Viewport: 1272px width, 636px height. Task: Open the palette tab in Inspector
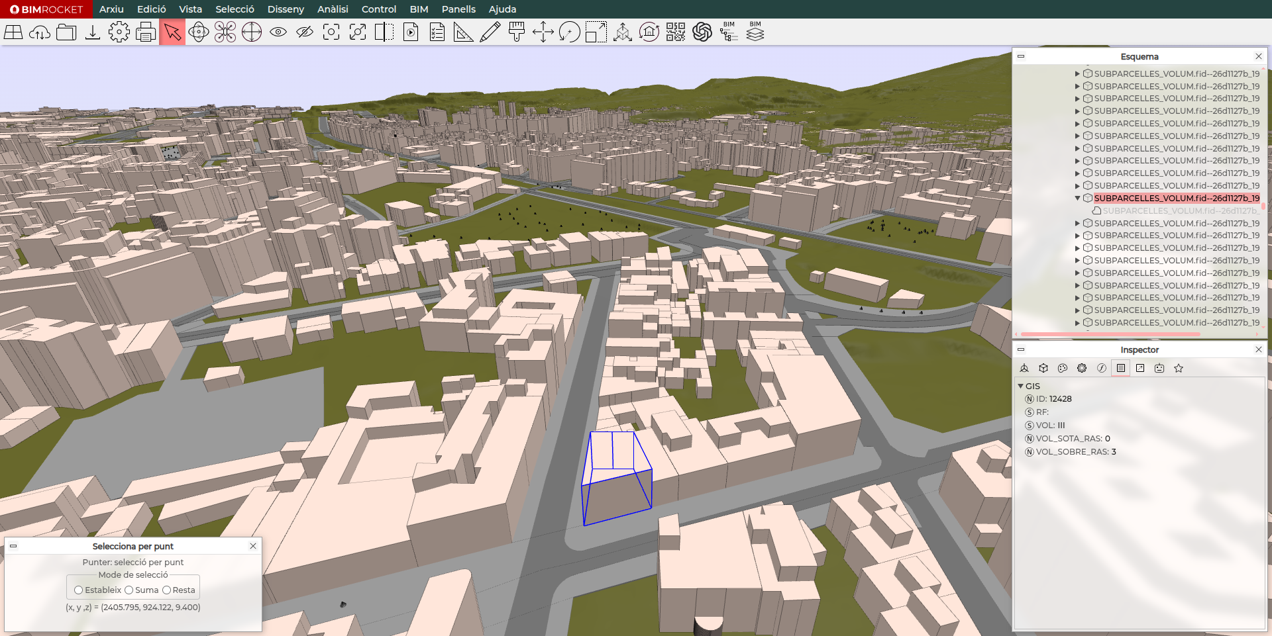[x=1063, y=368]
